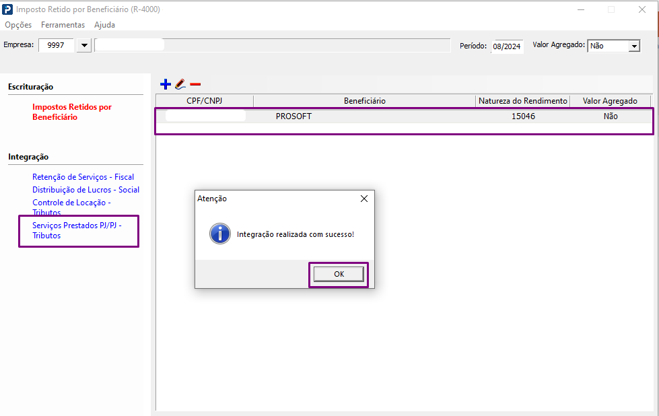Viewport: 659px width, 416px height.
Task: Open Distribuição de Lucros - Social link
Action: pos(85,190)
